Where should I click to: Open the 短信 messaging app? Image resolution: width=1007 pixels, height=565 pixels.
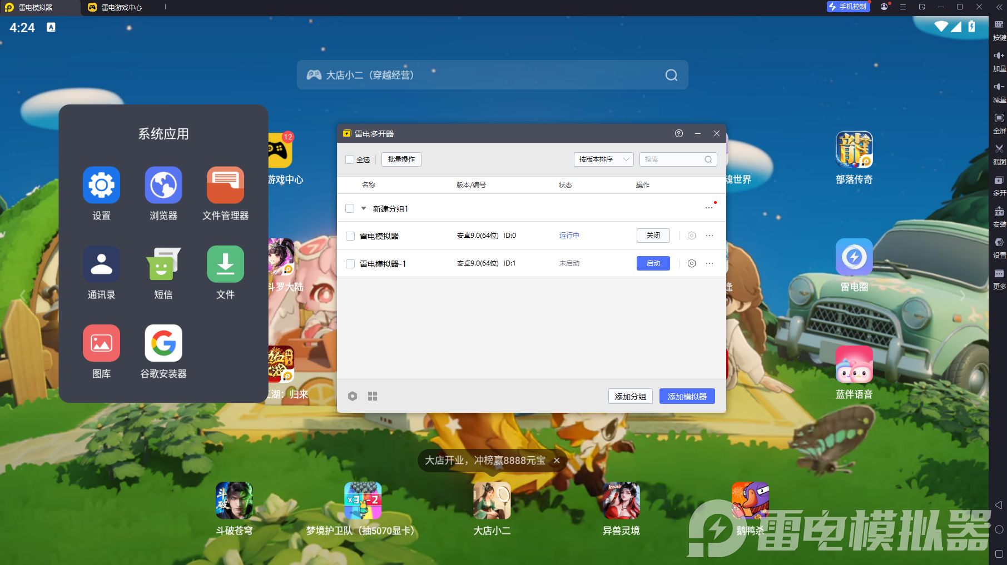point(163,264)
